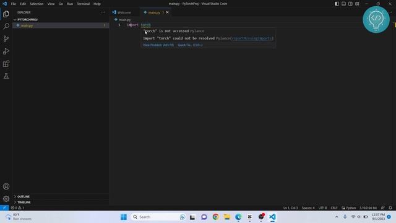This screenshot has height=223, width=396.
Task: Open the taskbar clock and date
Action: [x=378, y=217]
